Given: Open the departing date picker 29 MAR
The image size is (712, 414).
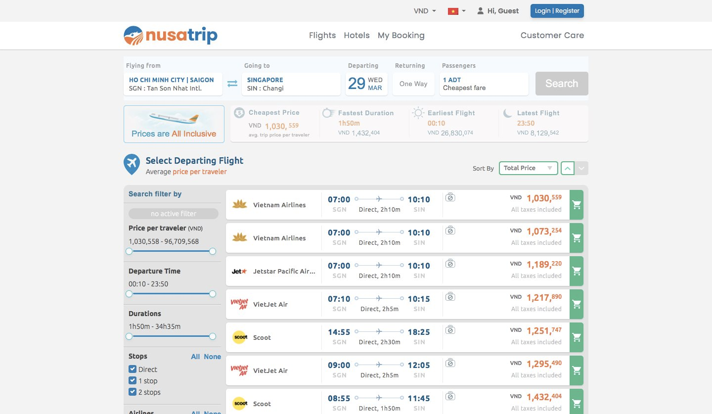Looking at the screenshot, I should coord(366,84).
